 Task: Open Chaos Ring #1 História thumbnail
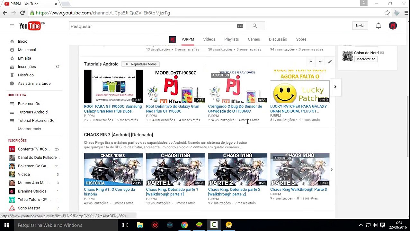tap(113, 169)
